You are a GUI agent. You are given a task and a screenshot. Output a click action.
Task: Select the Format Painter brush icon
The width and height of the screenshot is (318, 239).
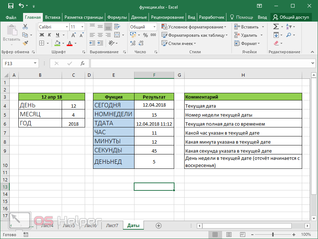(x=25, y=43)
